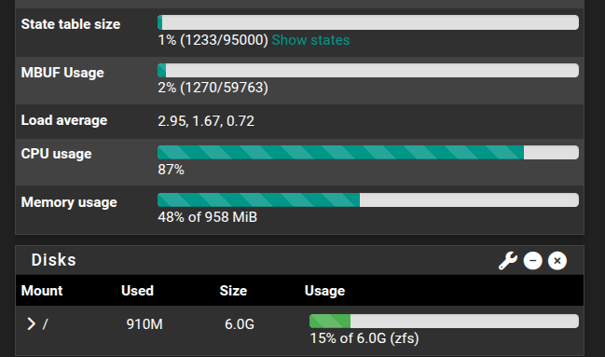Viewport: 605px width, 357px height.
Task: Click the Usage column header
Action: point(324,291)
